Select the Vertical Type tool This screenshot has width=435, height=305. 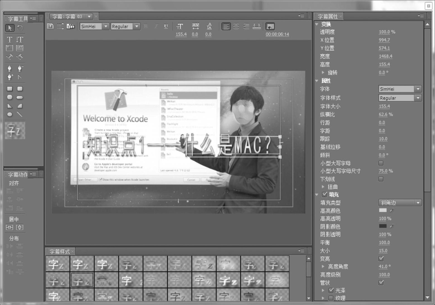click(x=20, y=39)
